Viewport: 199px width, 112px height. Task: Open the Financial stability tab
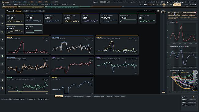click(79, 96)
